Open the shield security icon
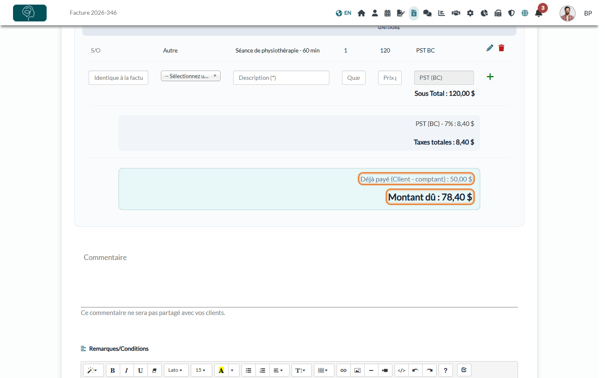 click(511, 13)
